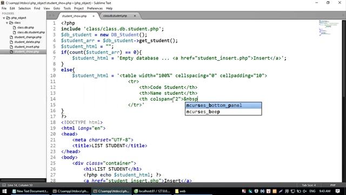
Task: Click the 9:43 AM system clock
Action: pyautogui.click(x=324, y=191)
